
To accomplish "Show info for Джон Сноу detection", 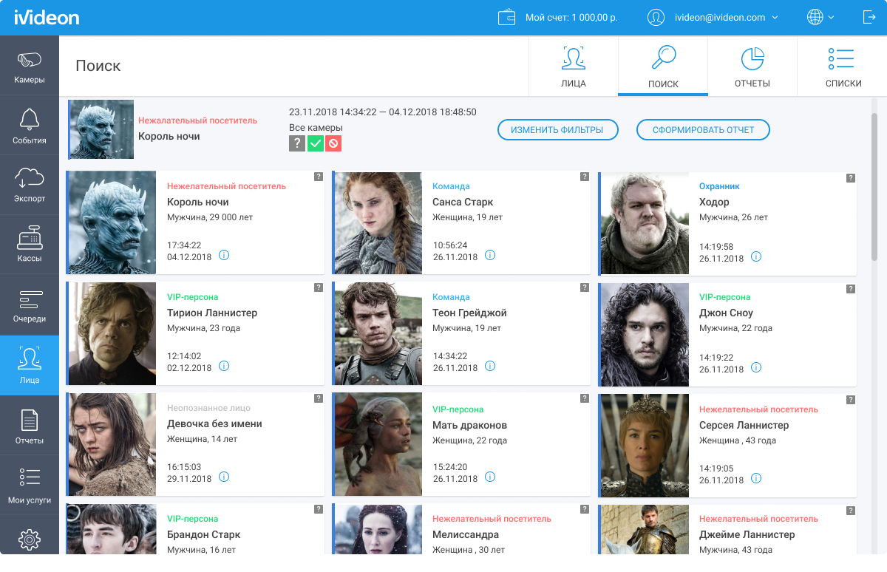I will click(x=756, y=368).
